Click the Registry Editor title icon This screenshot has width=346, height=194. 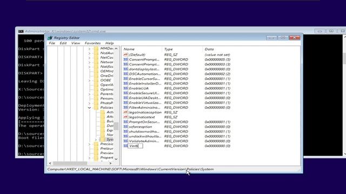(50, 38)
